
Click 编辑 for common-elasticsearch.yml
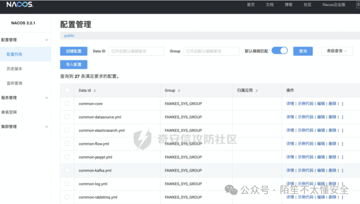321,130
